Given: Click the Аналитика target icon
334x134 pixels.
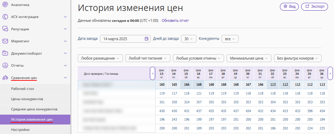Looking at the screenshot, I should point(5,5).
